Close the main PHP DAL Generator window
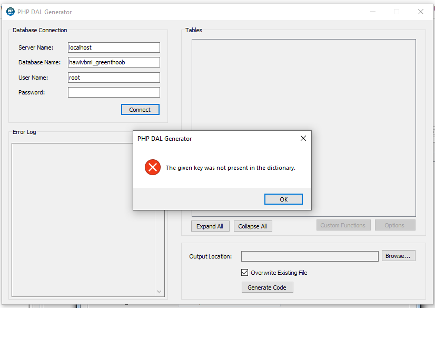This screenshot has width=435, height=345. coord(421,12)
